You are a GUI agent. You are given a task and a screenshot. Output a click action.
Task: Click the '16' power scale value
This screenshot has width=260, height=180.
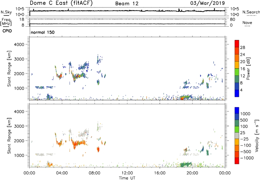point(242,69)
